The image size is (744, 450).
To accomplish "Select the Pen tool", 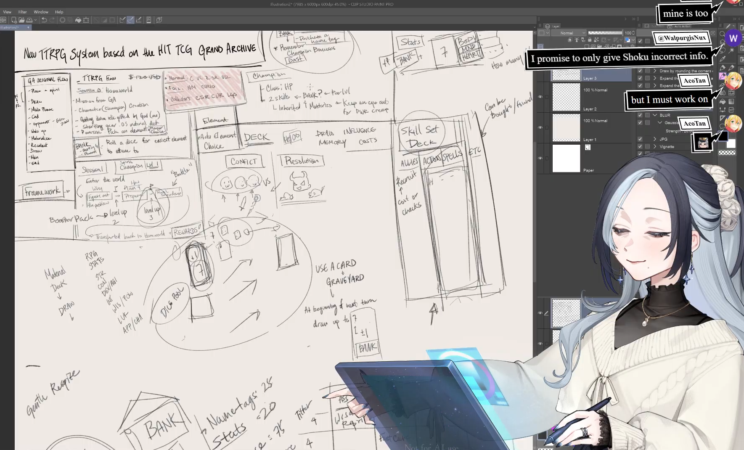I will coord(723,67).
